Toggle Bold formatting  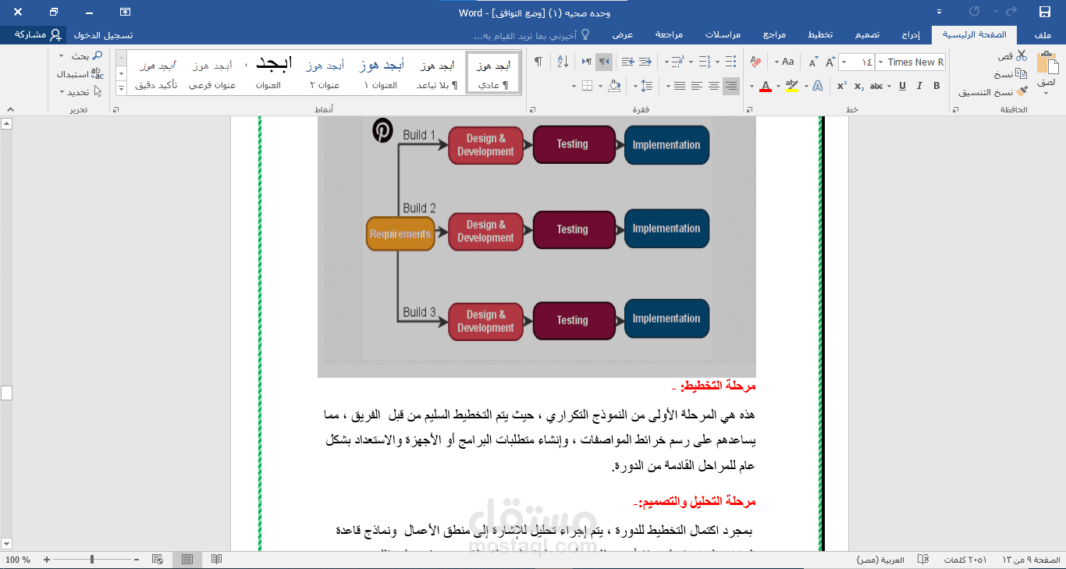pos(936,86)
